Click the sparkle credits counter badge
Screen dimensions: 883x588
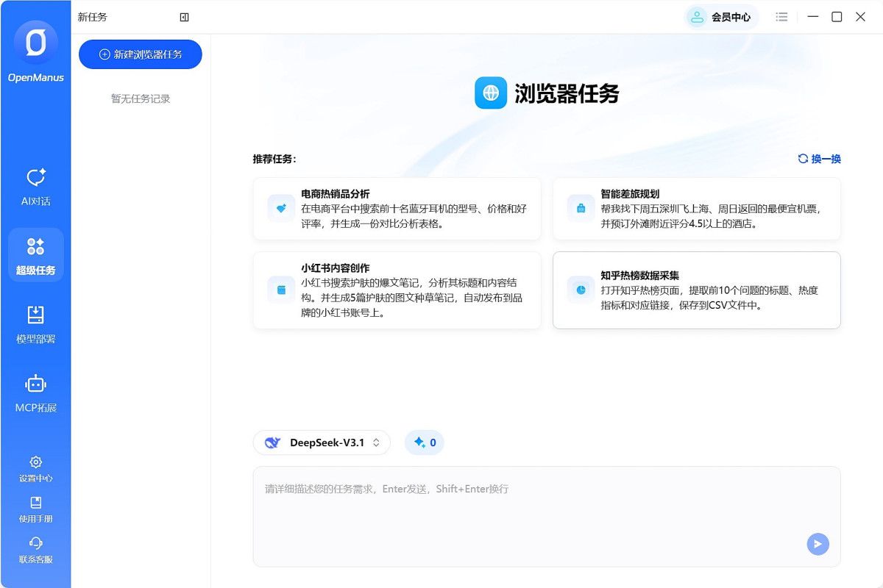[425, 442]
